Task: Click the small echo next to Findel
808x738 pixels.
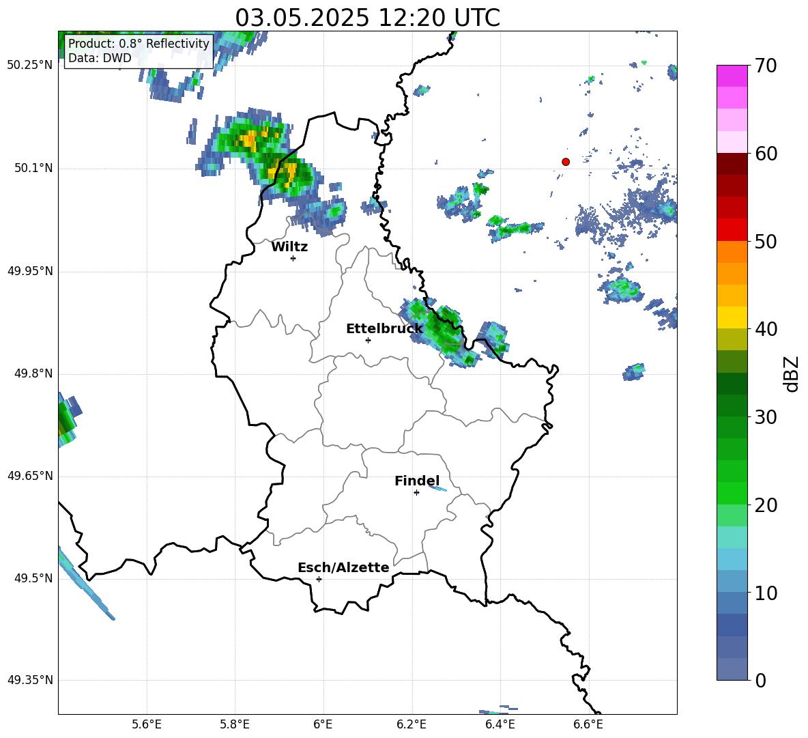Action: 438,488
